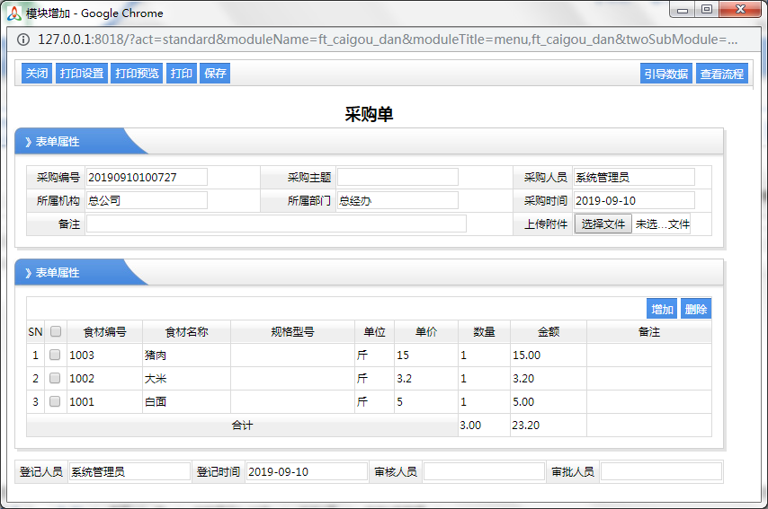Open 打印设置 print settings
The height and width of the screenshot is (509, 768).
click(82, 74)
